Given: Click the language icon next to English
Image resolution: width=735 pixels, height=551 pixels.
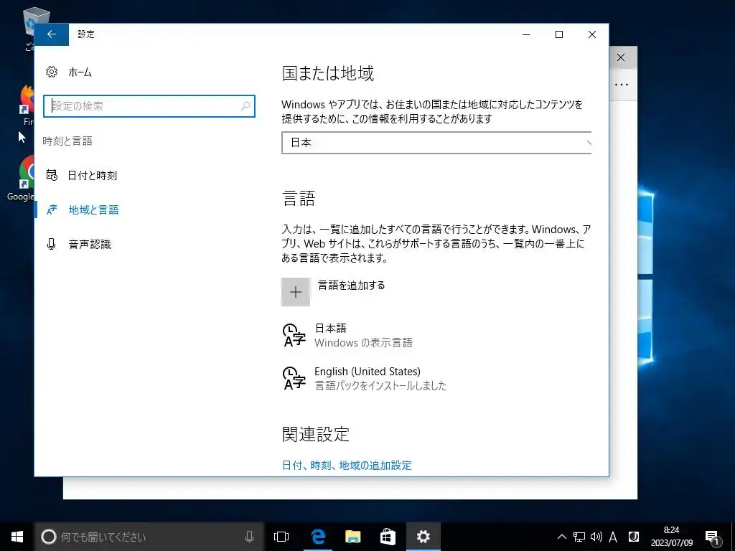Looking at the screenshot, I should coord(294,379).
